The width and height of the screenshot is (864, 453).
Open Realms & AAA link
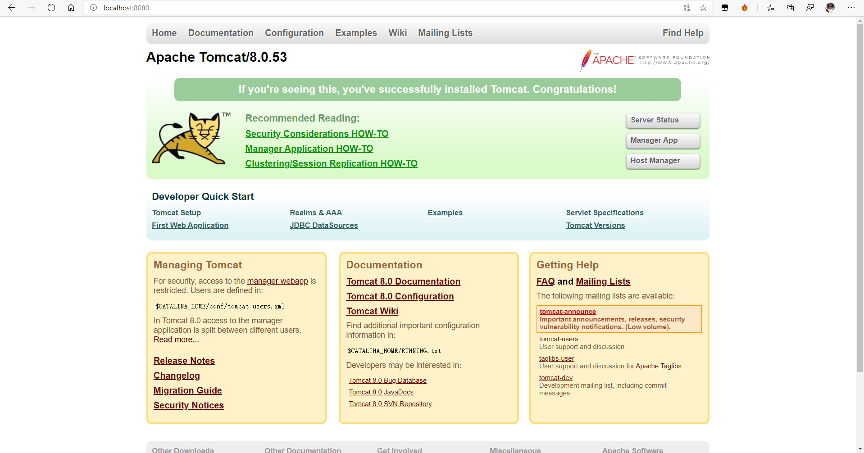click(316, 213)
